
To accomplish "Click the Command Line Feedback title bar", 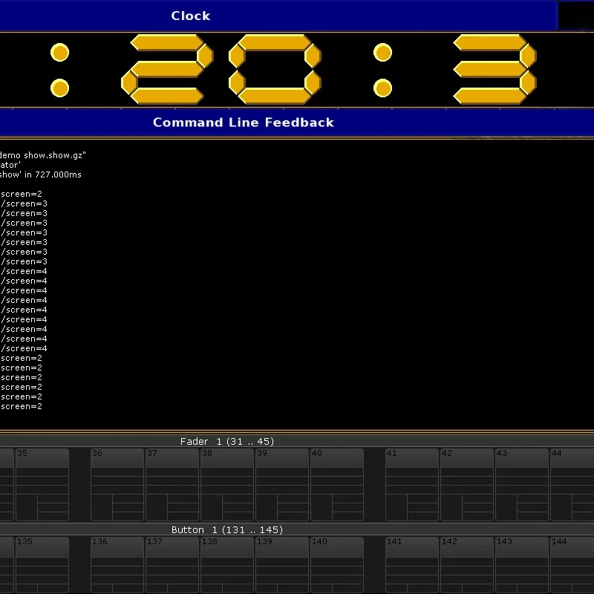I will pos(297,123).
